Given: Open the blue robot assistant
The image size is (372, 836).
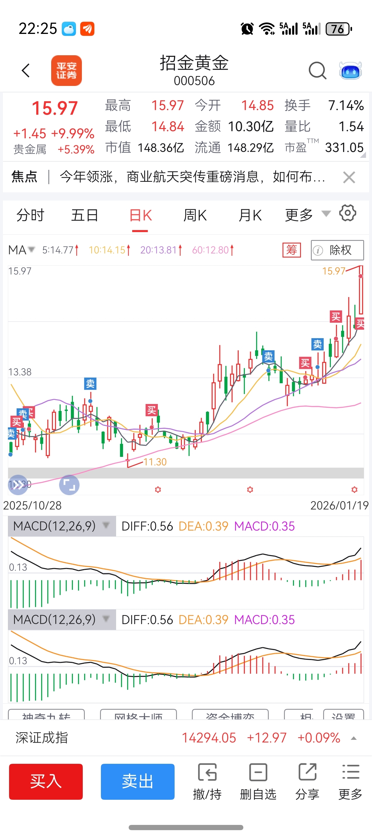Looking at the screenshot, I should point(350,70).
